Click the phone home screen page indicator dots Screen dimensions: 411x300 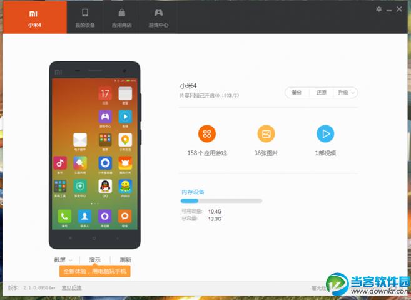coord(94,204)
